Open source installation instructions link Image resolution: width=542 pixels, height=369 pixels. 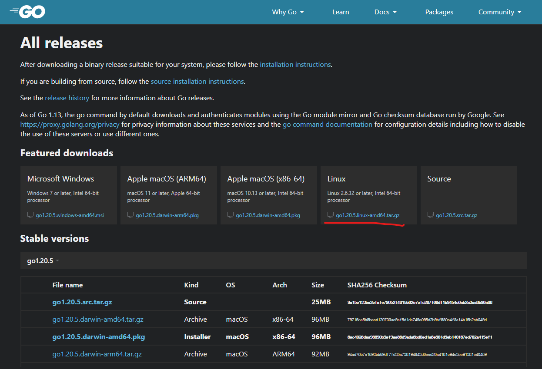(x=197, y=82)
